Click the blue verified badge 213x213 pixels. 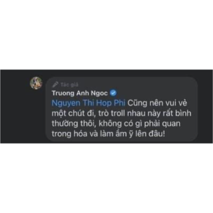pyautogui.click(x=113, y=93)
